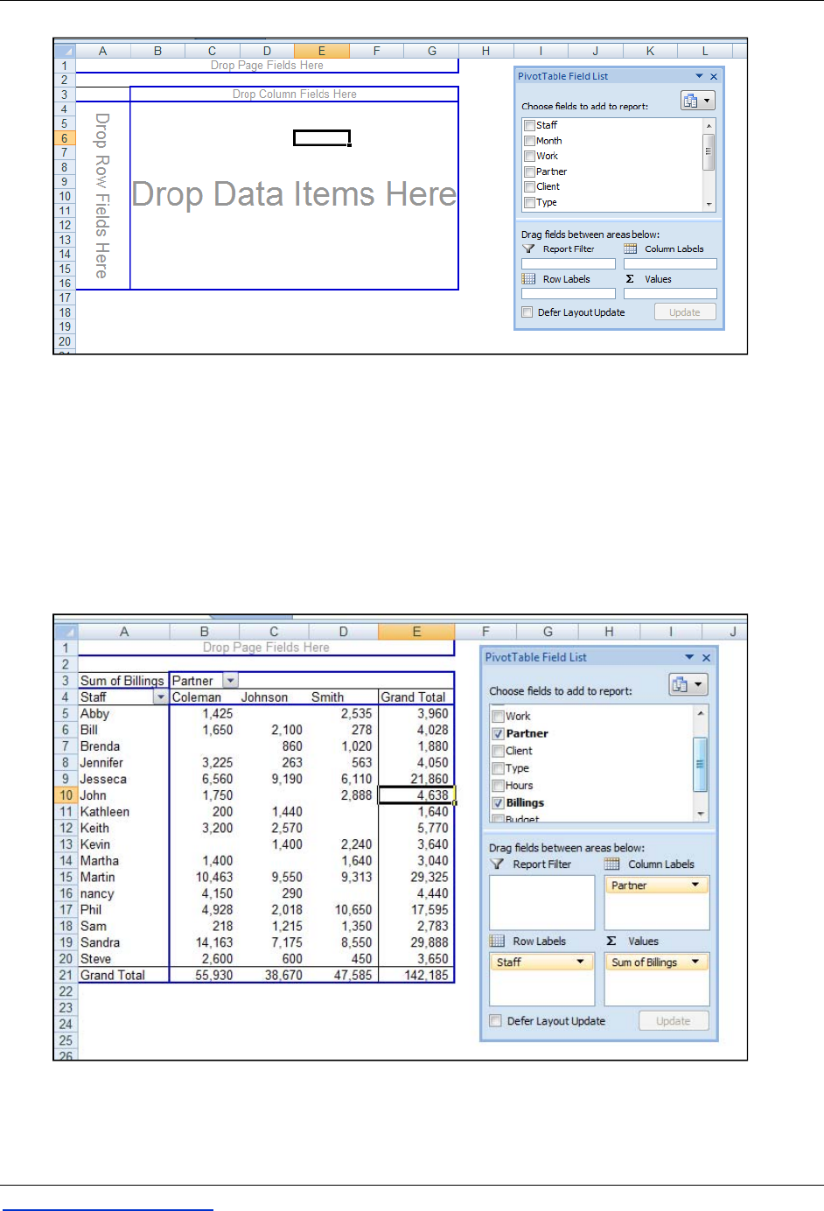Open Staff filter dropdown in cell A4
Viewport: 824px width, 1211px height.
[x=161, y=696]
